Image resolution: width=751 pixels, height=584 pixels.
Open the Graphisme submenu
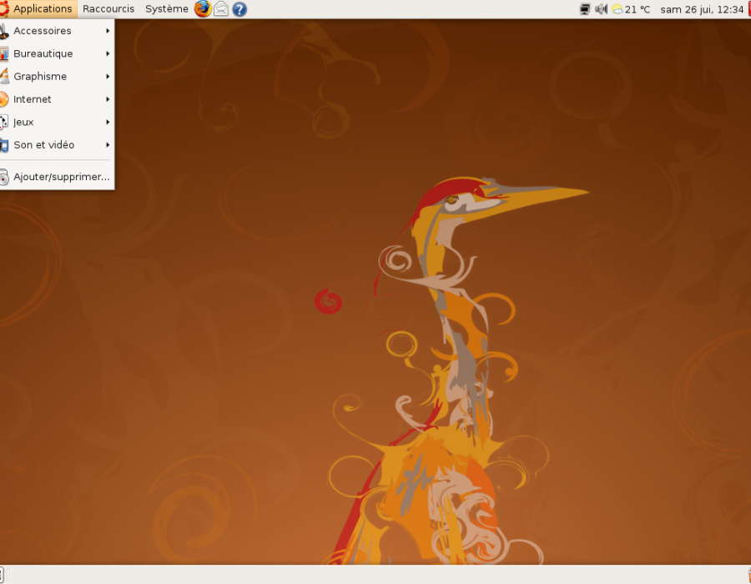pos(57,77)
